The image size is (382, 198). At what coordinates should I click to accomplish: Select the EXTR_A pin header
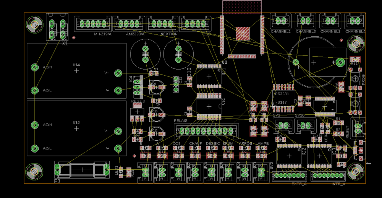coord(290,175)
